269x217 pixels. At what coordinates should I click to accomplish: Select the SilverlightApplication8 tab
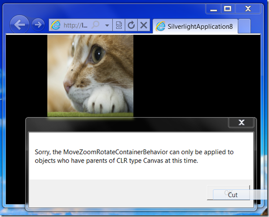(195, 26)
